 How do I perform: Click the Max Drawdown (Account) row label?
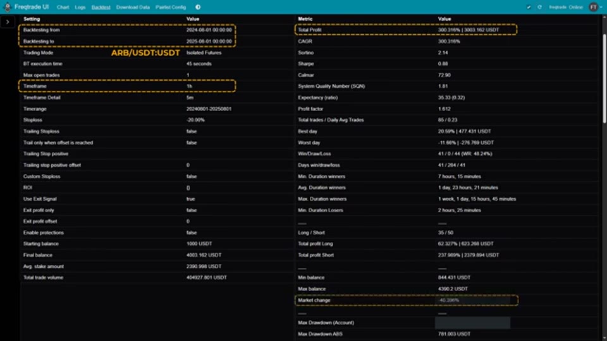pos(326,323)
